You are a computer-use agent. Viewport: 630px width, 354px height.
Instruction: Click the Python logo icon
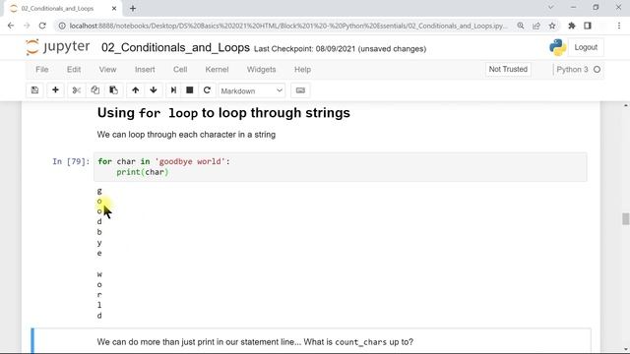(558, 47)
